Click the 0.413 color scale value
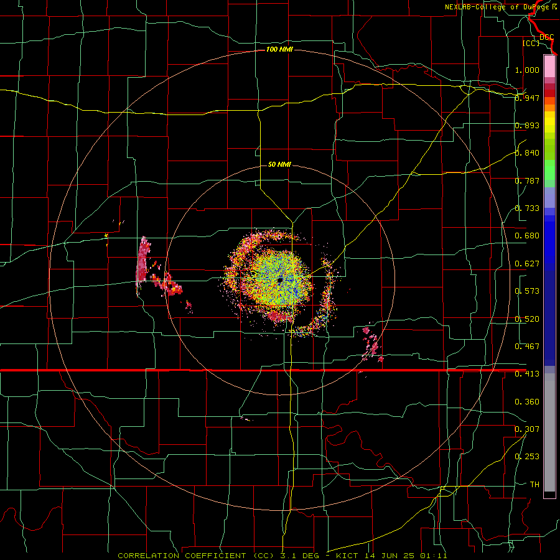The image size is (560, 560). [527, 374]
